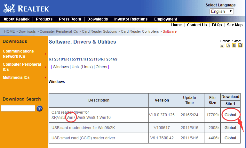Click USB smart card (CCID) reader driver

pos(83,138)
